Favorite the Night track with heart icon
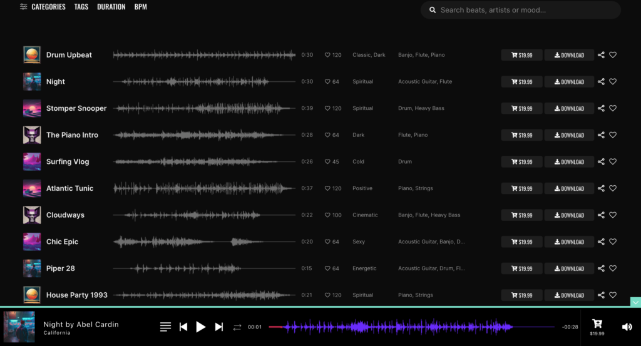 pyautogui.click(x=613, y=82)
